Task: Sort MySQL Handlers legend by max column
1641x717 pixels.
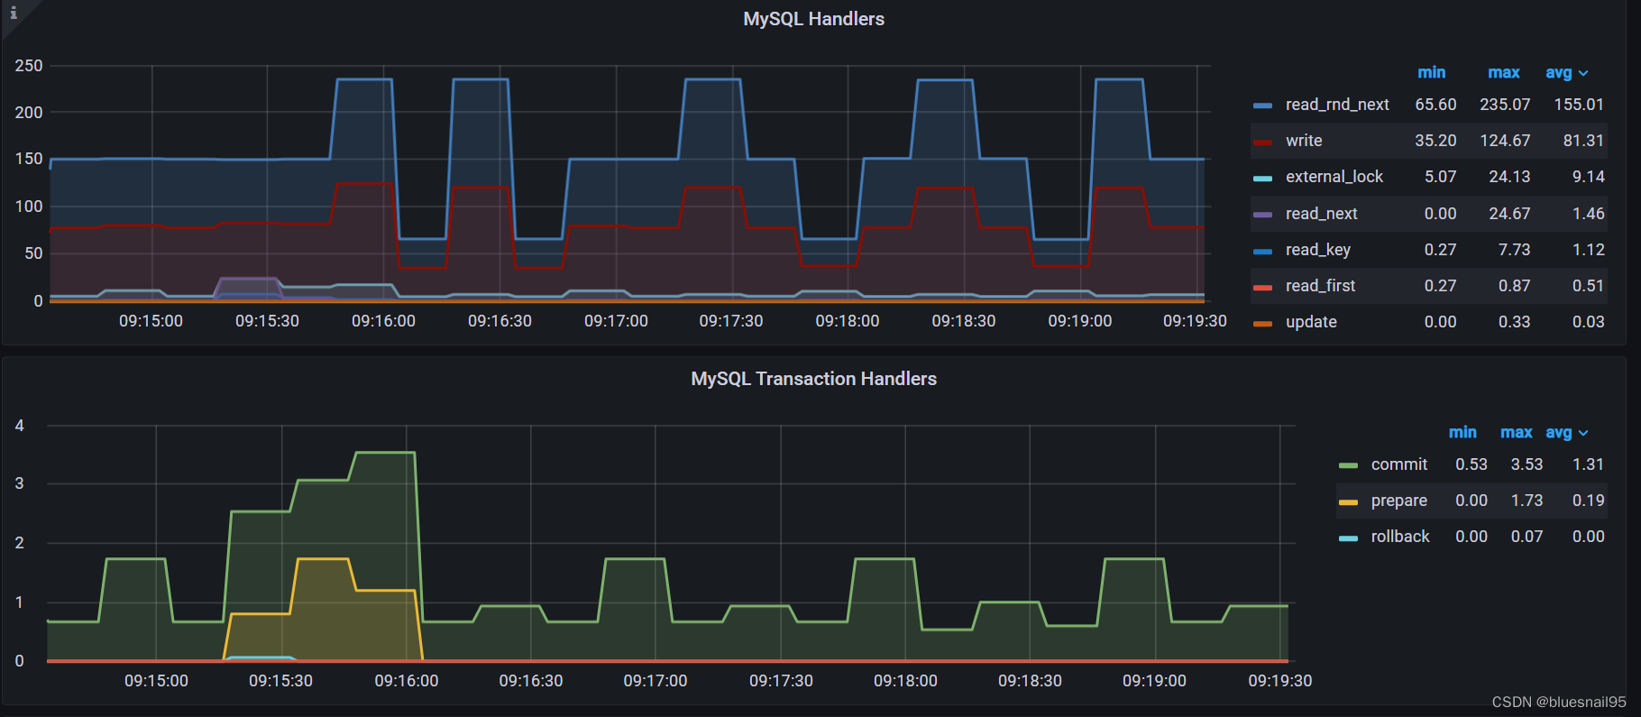Action: [1503, 72]
